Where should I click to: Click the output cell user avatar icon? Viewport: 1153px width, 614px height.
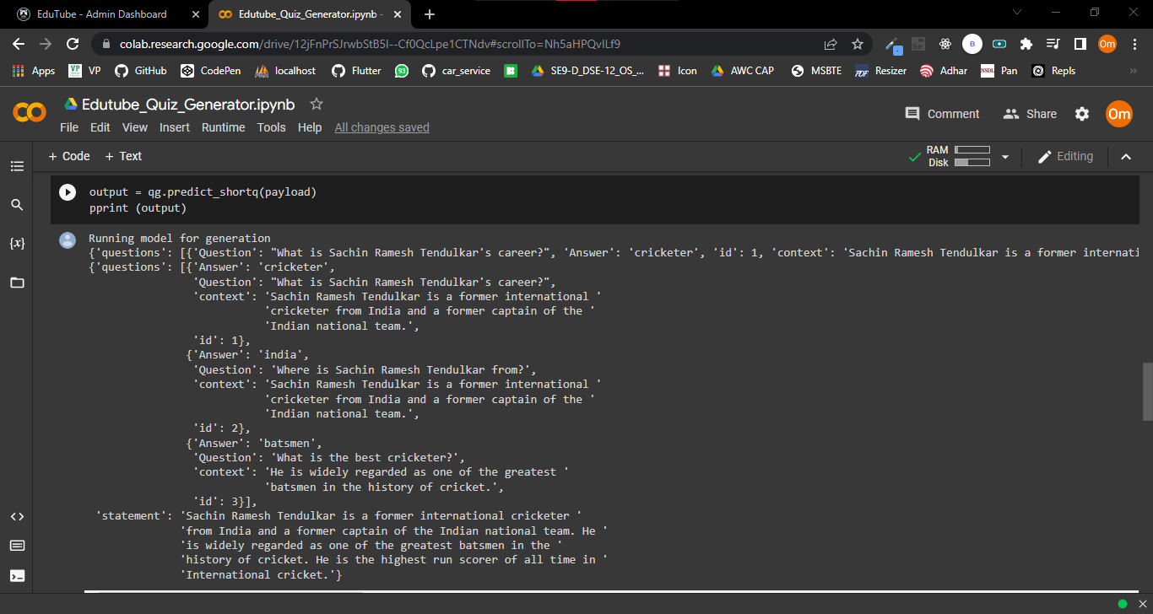68,240
